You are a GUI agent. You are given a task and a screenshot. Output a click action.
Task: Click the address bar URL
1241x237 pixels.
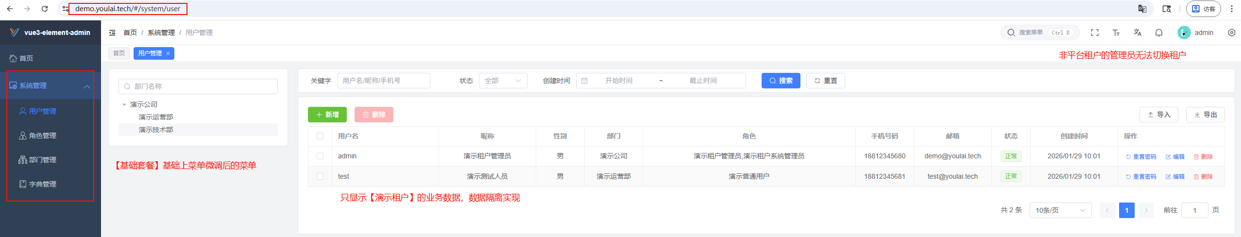click(x=128, y=9)
